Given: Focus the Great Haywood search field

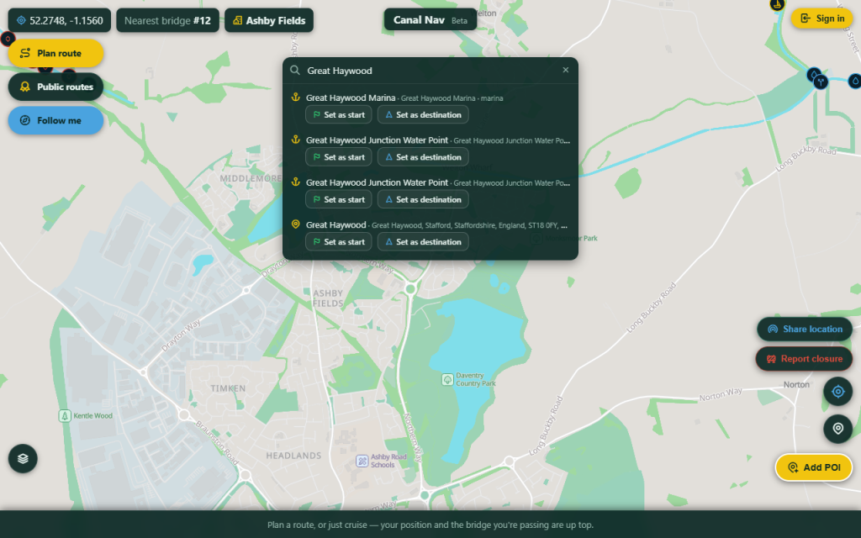Looking at the screenshot, I should (x=430, y=71).
